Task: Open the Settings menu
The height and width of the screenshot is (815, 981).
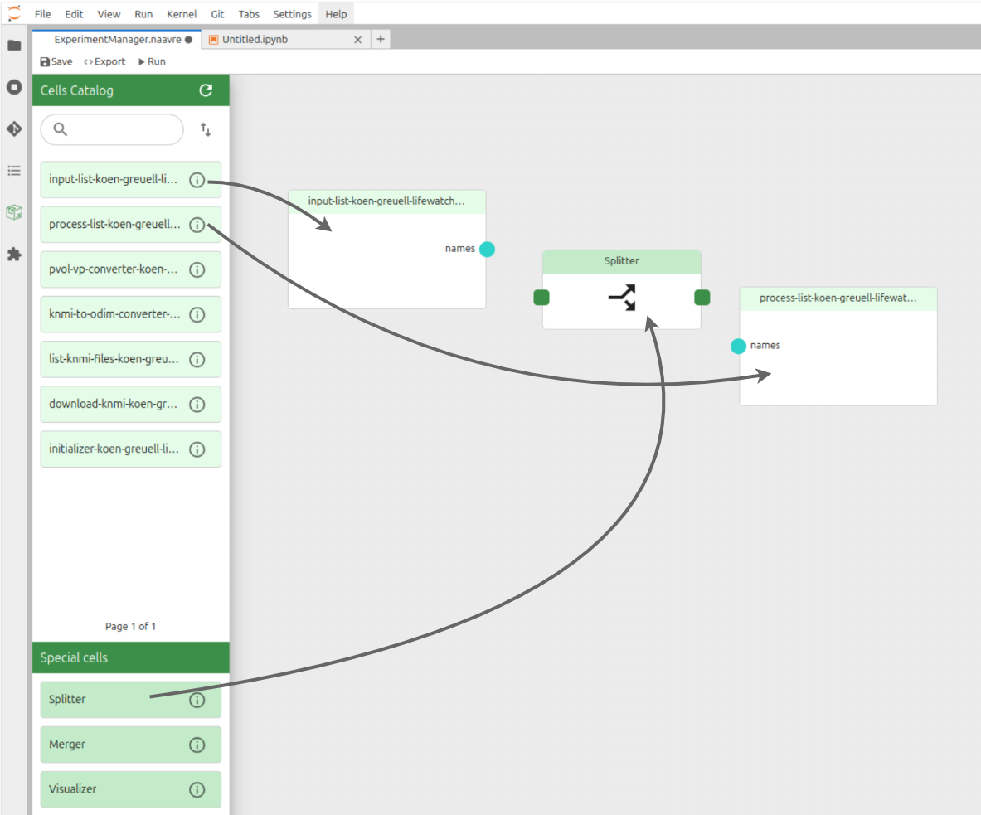Action: click(x=292, y=14)
